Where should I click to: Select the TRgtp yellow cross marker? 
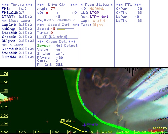click(60, 122)
